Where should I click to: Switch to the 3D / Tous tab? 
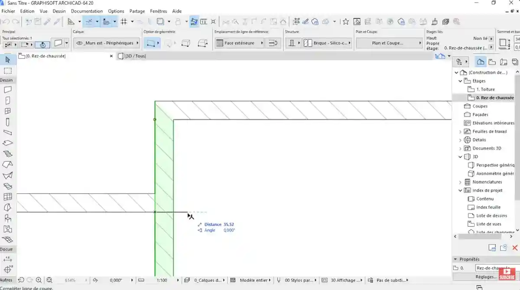(135, 56)
